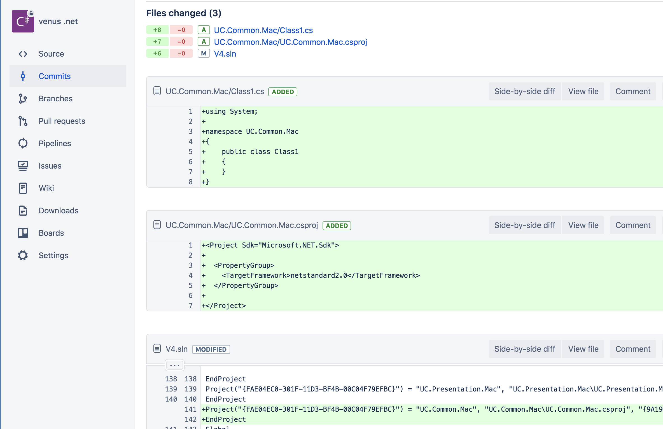This screenshot has height=429, width=663.
Task: Comment on the Class1.cs file
Action: click(633, 91)
